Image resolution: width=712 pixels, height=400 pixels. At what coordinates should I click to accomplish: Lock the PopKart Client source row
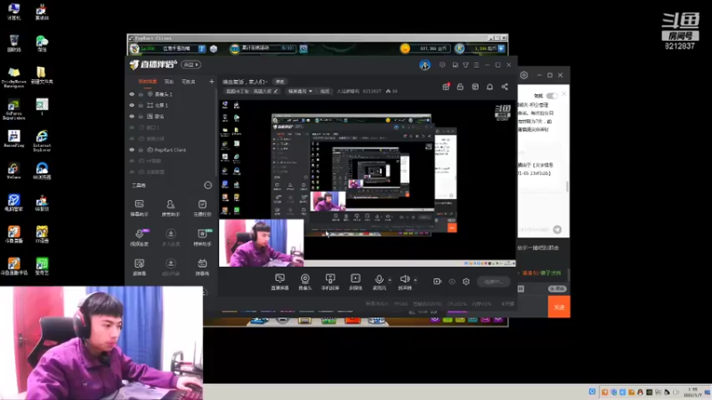[141, 149]
